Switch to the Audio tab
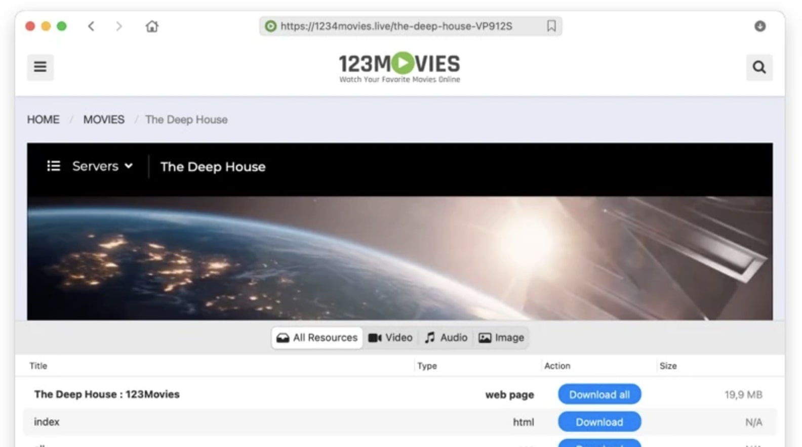The image size is (802, 447). [x=446, y=338]
